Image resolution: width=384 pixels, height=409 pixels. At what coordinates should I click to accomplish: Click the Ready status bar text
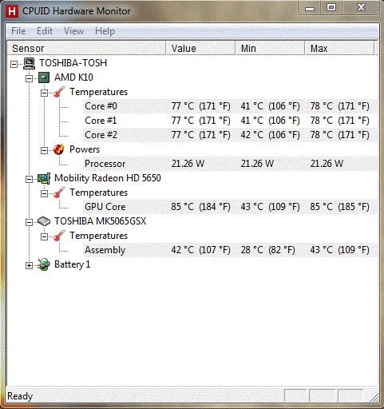[20, 396]
